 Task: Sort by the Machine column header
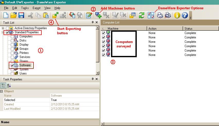124,28
